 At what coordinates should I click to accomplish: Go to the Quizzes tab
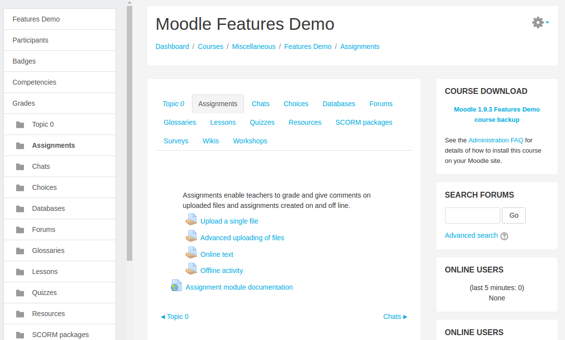tap(262, 122)
